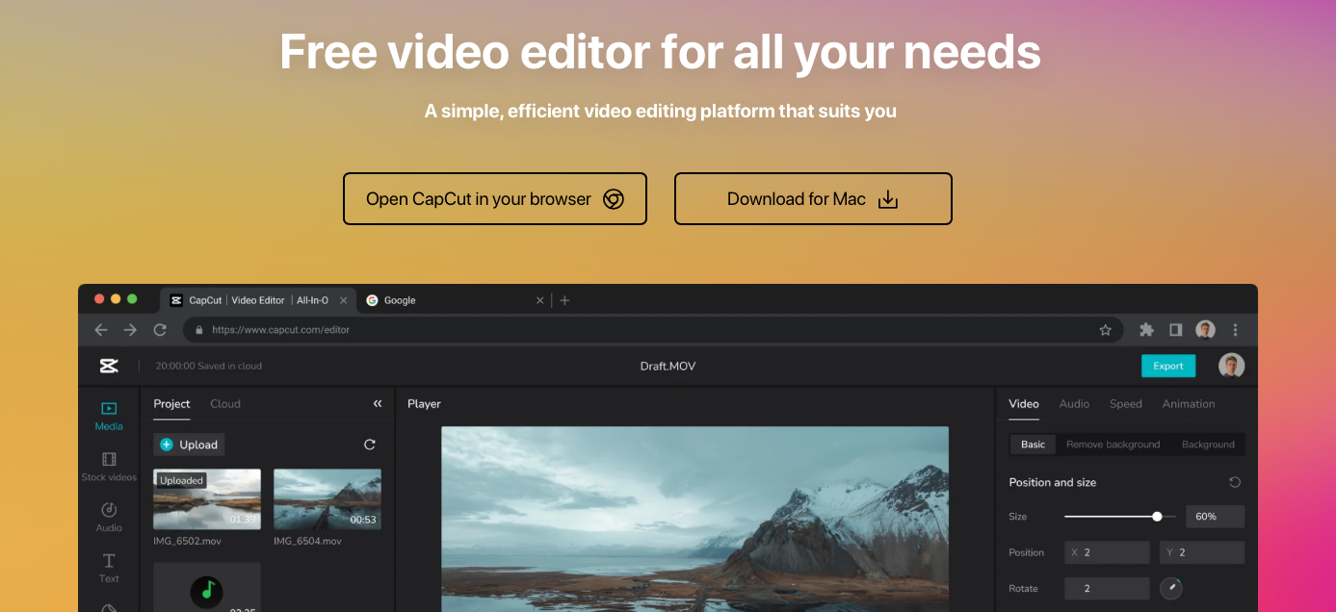Click the browser forward arrow
Image resolution: width=1336 pixels, height=612 pixels.
(130, 330)
